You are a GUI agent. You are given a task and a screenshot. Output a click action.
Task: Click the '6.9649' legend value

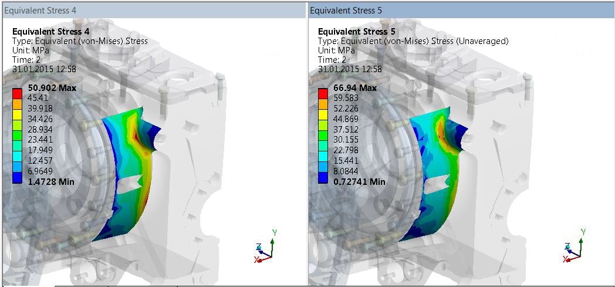point(40,171)
